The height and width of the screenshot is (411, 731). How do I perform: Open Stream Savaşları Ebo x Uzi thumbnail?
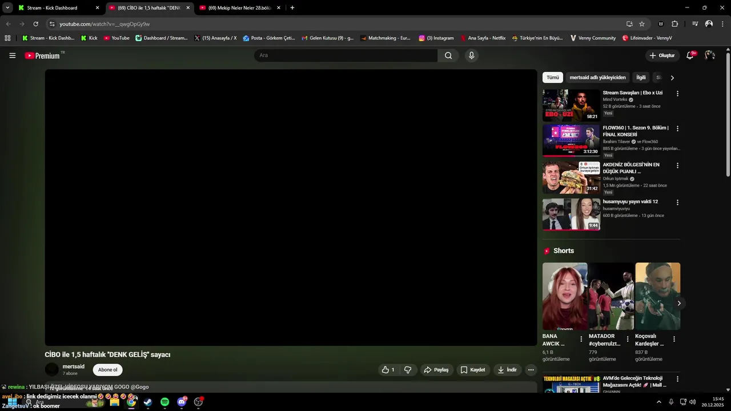[571, 105]
